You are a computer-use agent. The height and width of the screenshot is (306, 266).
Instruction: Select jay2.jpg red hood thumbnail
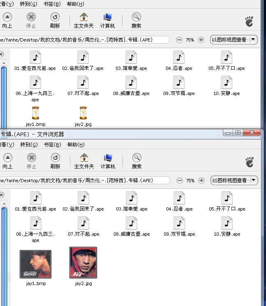tap(83, 262)
